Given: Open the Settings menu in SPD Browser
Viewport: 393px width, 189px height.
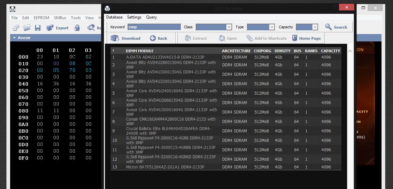Looking at the screenshot, I should 134,17.
